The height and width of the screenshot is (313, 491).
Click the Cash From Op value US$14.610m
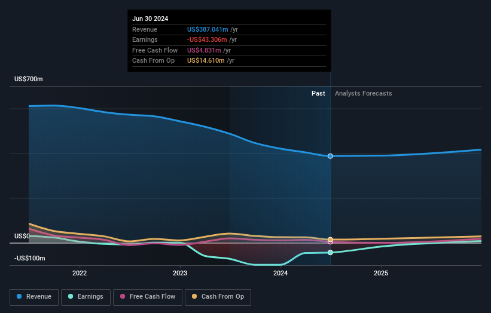[206, 61]
